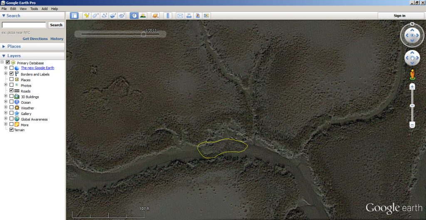The image size is (426, 220).
Task: Click the Street View pegman icon
Action: tap(412, 74)
